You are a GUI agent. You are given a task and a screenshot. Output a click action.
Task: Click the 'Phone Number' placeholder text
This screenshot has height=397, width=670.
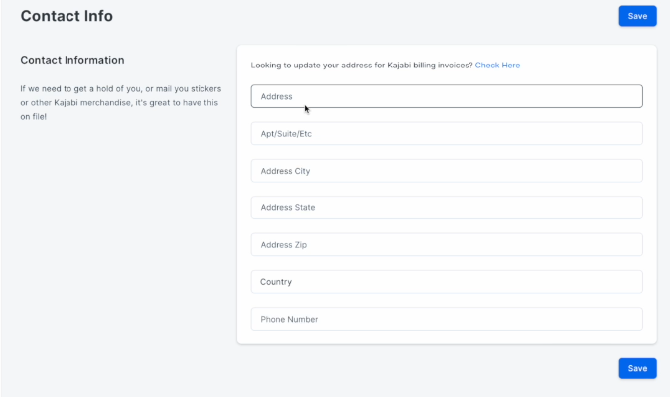pyautogui.click(x=289, y=320)
